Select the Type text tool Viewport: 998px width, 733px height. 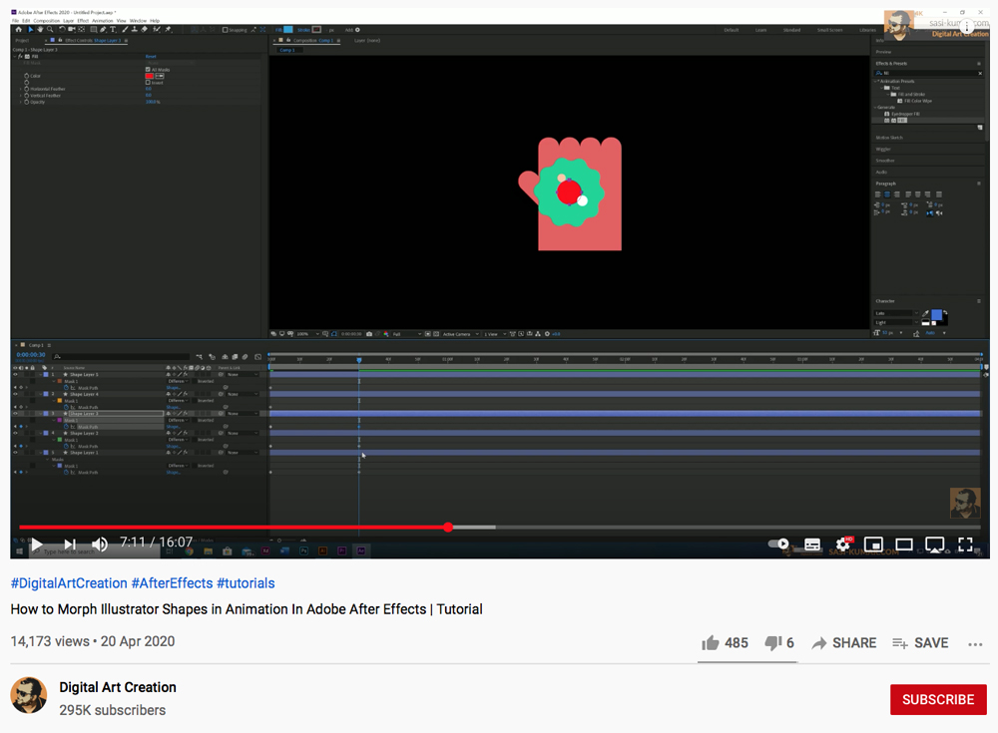113,30
